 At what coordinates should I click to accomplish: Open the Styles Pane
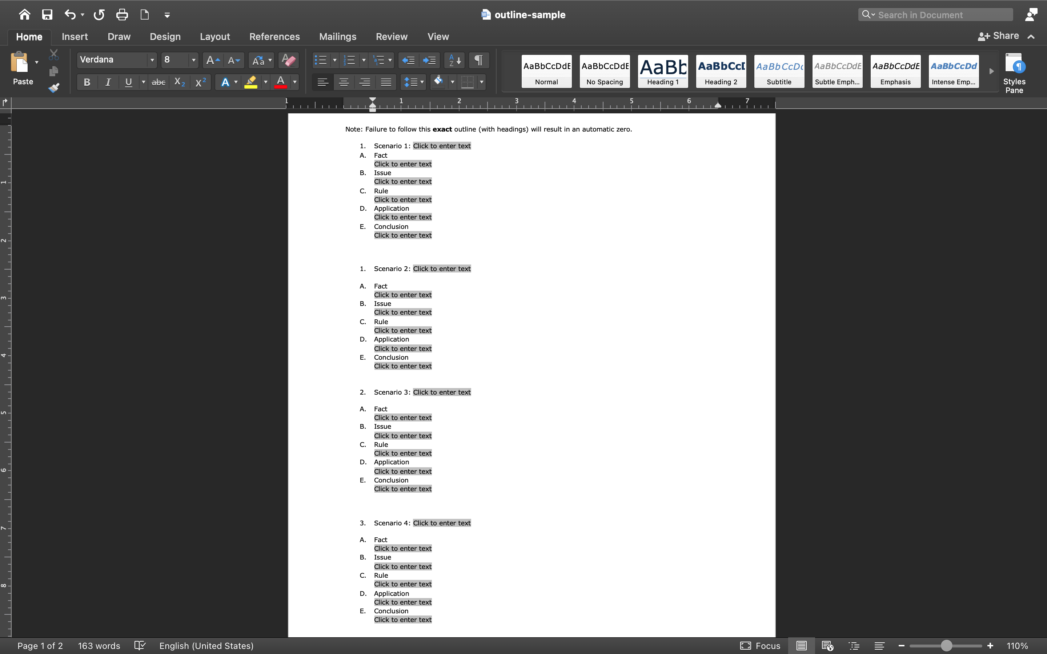coord(1015,73)
